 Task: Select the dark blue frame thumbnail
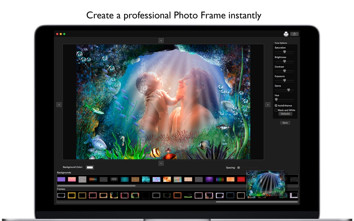(230, 195)
